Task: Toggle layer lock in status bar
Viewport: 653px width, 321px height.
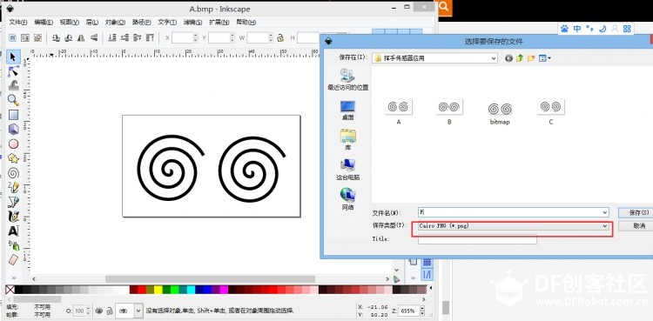Action: 109,311
